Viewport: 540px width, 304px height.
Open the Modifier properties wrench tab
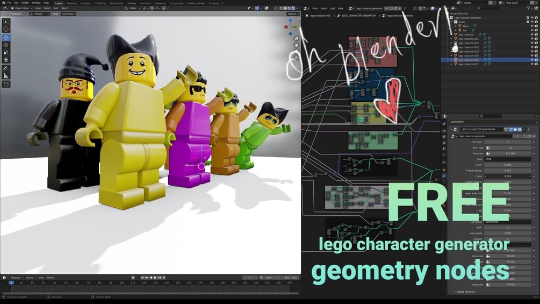pos(444,176)
